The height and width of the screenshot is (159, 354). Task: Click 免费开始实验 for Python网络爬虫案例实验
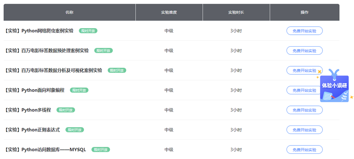304,31
